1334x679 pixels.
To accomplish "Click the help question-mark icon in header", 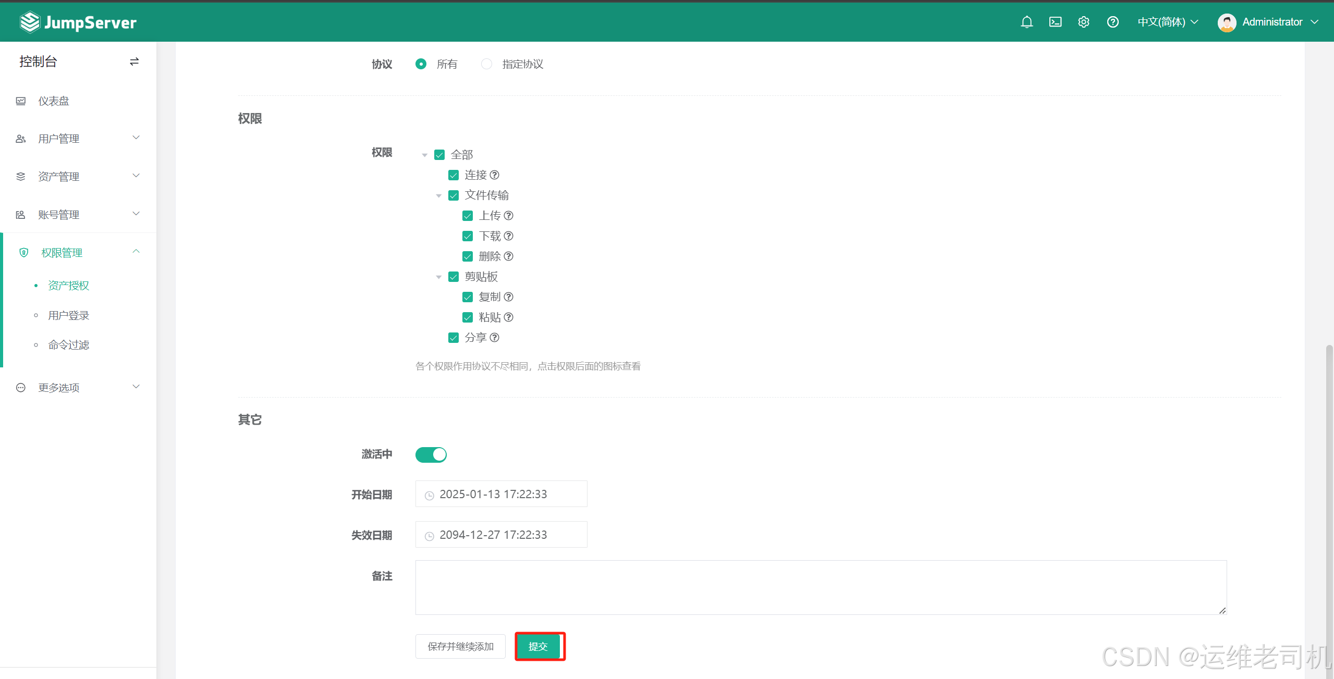I will point(1112,22).
